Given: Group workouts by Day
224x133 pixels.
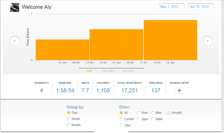Looking at the screenshot, I should pos(69,112).
